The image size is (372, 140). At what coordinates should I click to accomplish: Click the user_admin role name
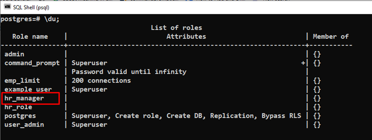tap(24, 125)
